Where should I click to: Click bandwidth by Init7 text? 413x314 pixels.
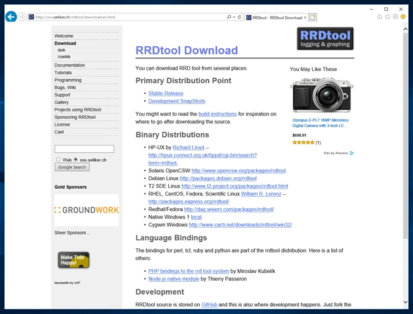coord(67,283)
